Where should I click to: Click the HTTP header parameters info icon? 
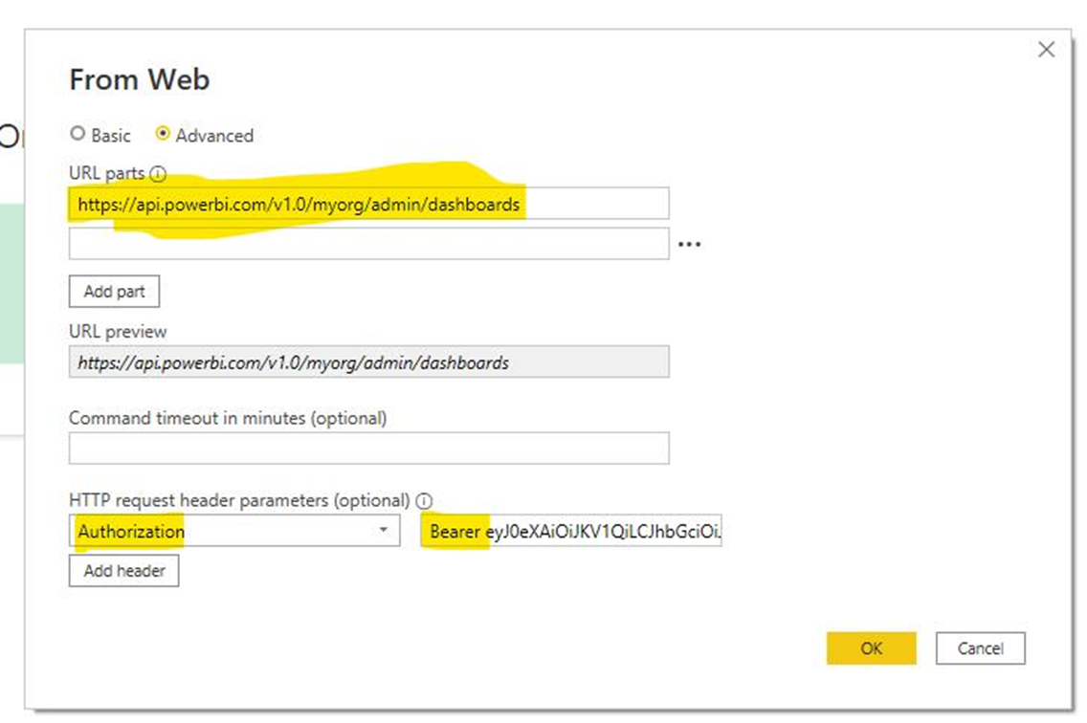coord(424,500)
